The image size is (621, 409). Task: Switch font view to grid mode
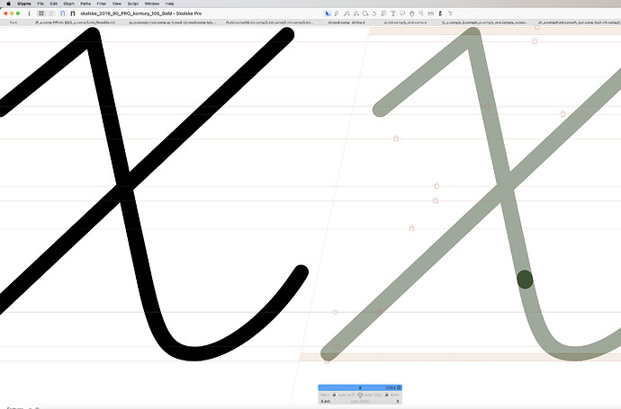(41, 13)
